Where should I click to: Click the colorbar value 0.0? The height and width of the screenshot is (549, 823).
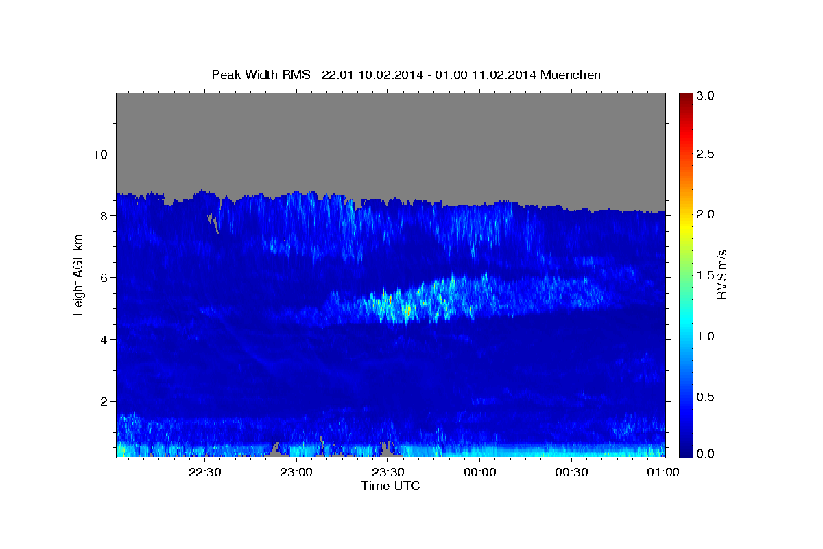706,454
